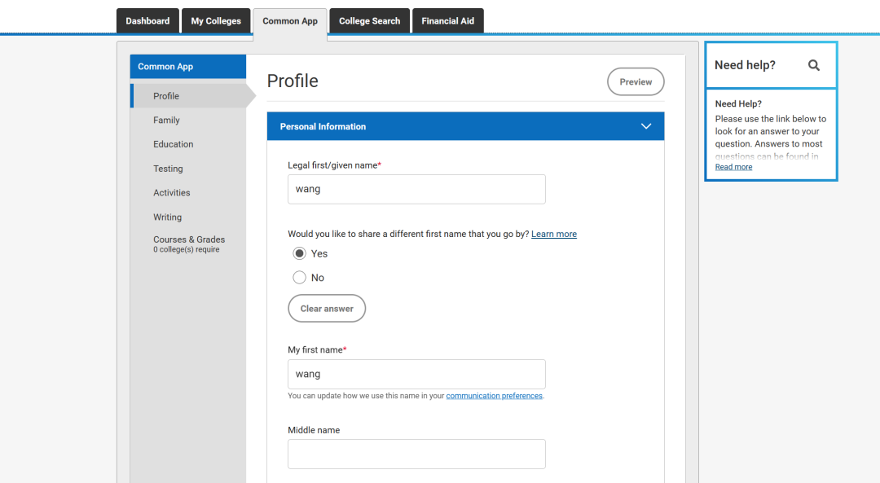The image size is (880, 483).
Task: Focus the Middle name field
Action: tap(416, 454)
